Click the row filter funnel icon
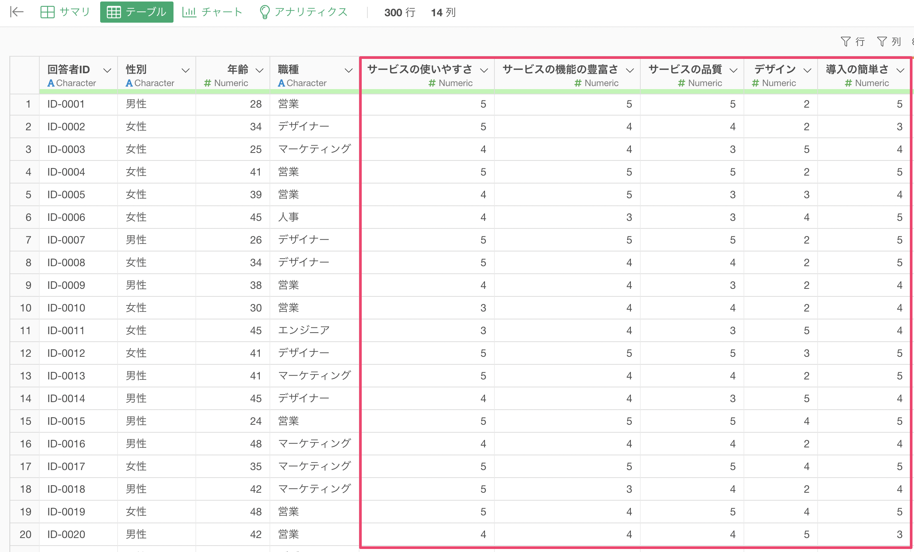The height and width of the screenshot is (552, 914). (x=846, y=42)
